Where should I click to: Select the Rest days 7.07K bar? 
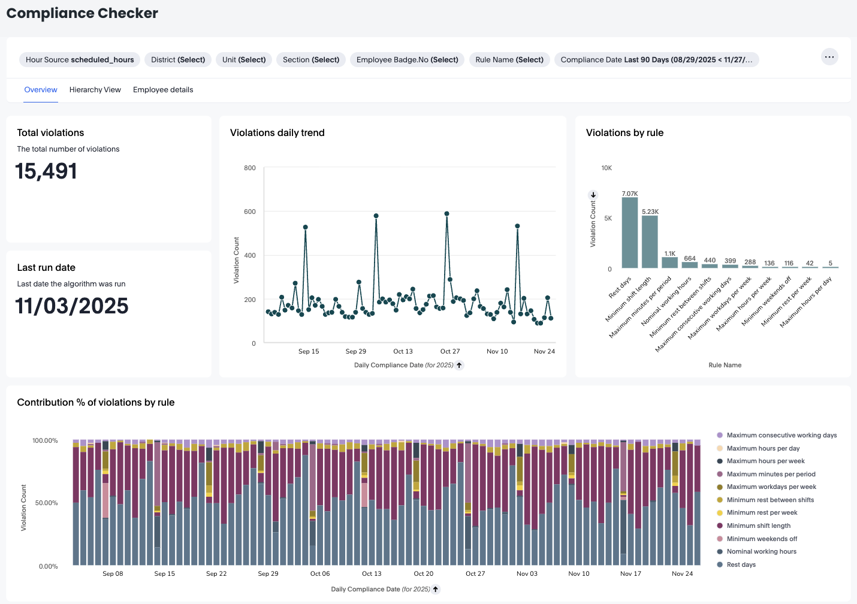(x=630, y=232)
